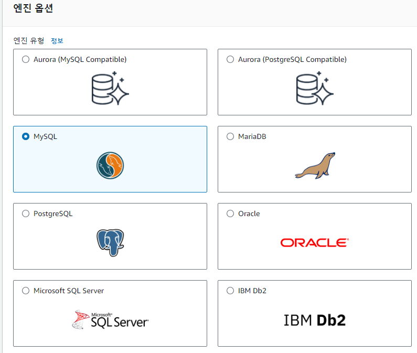The width and height of the screenshot is (417, 353).
Task: Click the Microsoft SQL Server logo
Action: click(x=110, y=319)
